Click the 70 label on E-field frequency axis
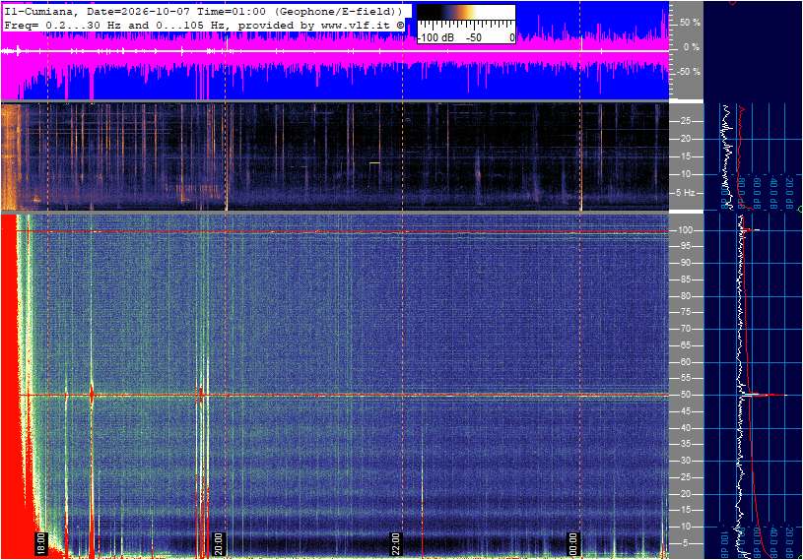The image size is (803, 560). [685, 329]
